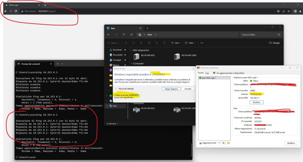Collapse Nascondi dettagli in the error dialog

pos(124,89)
